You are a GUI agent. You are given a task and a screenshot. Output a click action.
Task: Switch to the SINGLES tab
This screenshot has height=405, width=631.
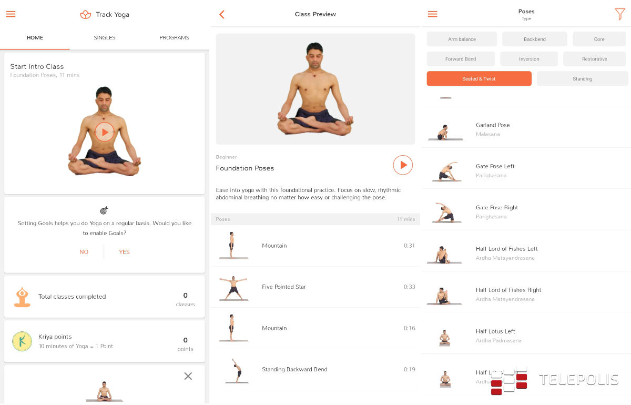(105, 38)
